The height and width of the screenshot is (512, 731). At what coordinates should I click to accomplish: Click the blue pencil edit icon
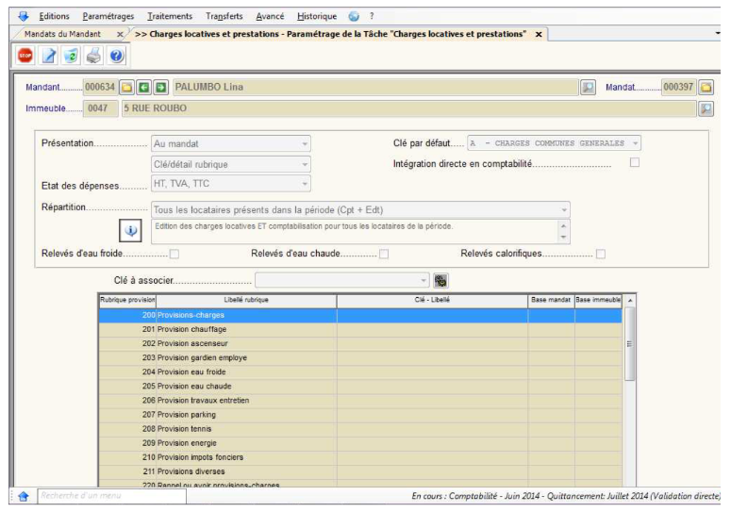tap(49, 57)
